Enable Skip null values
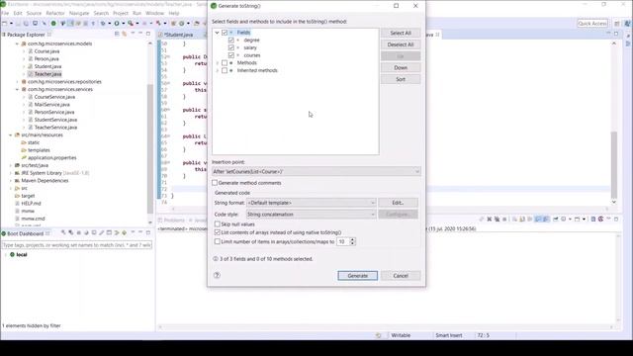 (x=218, y=224)
